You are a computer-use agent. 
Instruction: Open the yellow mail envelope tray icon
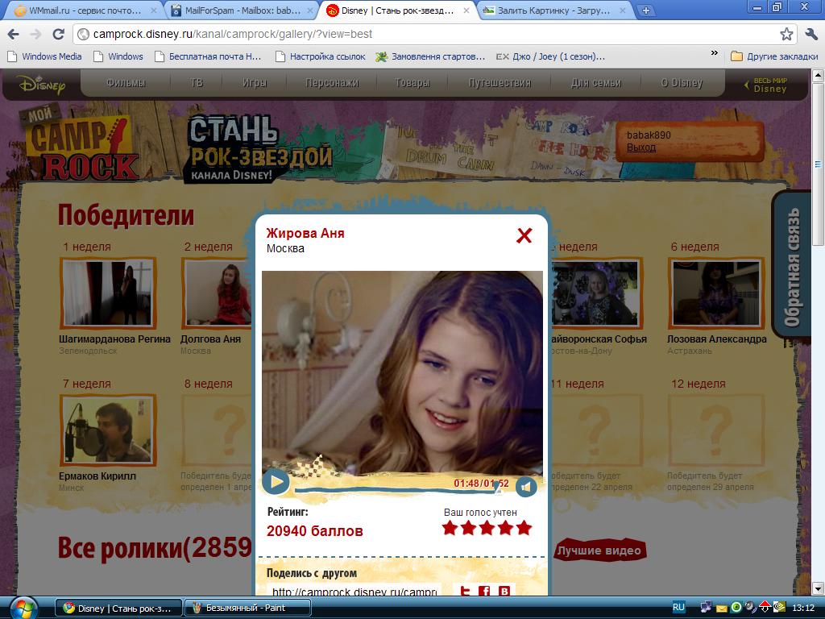[721, 609]
